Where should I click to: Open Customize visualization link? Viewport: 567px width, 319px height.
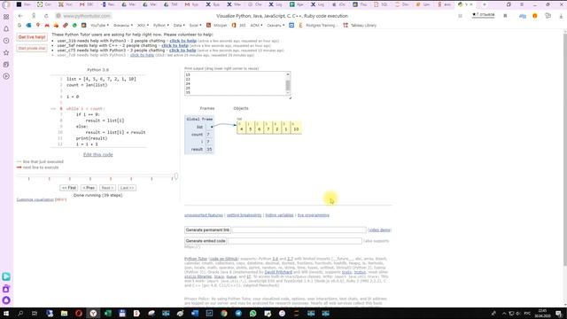(35, 199)
